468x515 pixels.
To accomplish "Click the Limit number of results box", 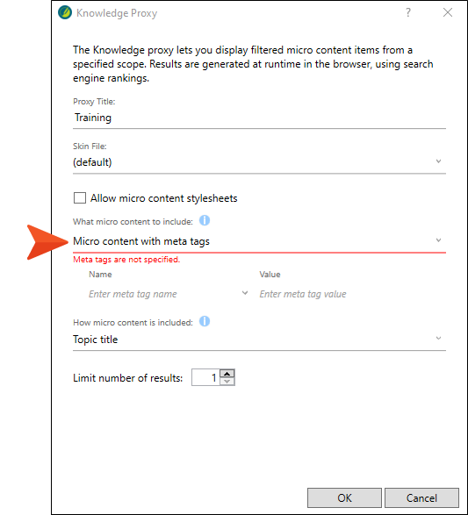I will pos(205,377).
